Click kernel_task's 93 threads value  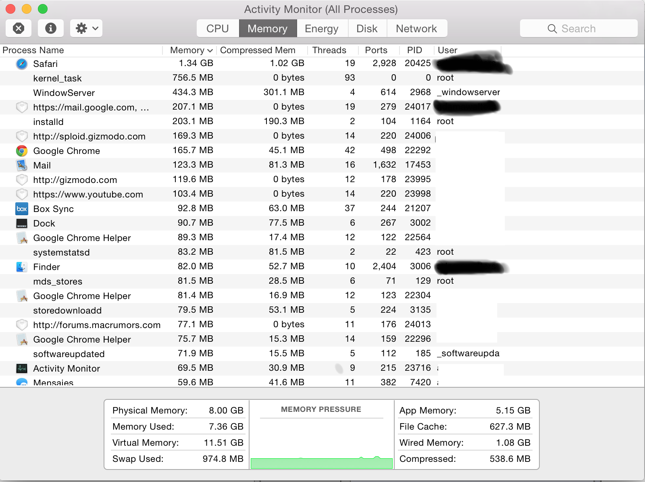350,78
